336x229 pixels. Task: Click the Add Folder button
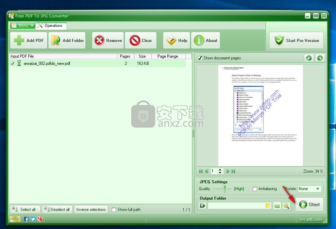point(67,40)
